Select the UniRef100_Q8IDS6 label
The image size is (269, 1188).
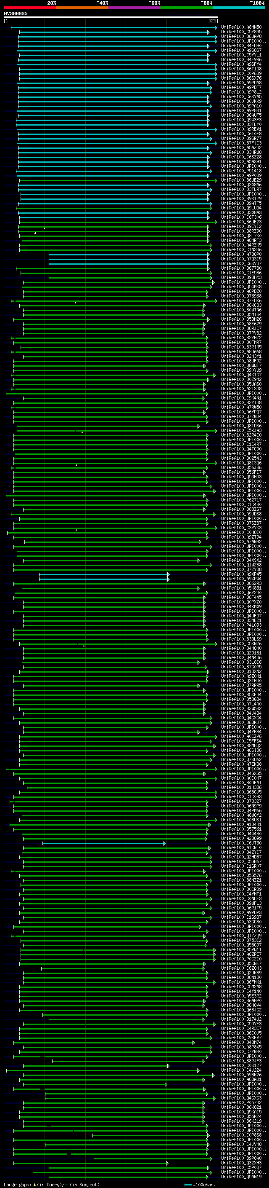[x=241, y=426]
